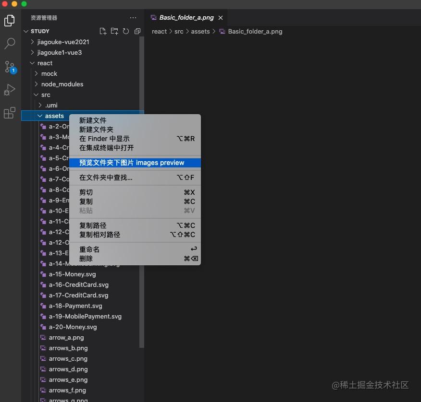Click the Refresh Explorer icon
421x402 pixels.
[x=126, y=31]
